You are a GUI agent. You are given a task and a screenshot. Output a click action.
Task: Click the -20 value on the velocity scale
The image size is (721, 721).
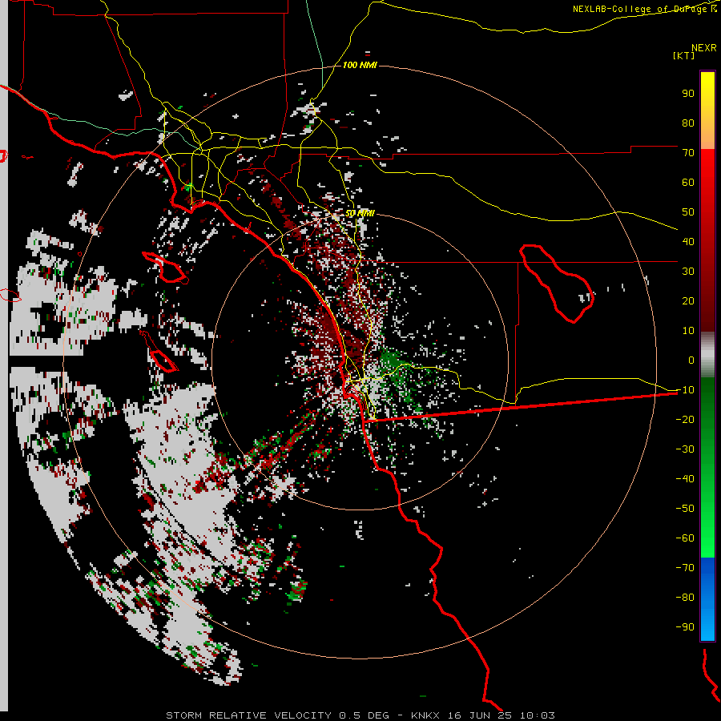point(685,419)
